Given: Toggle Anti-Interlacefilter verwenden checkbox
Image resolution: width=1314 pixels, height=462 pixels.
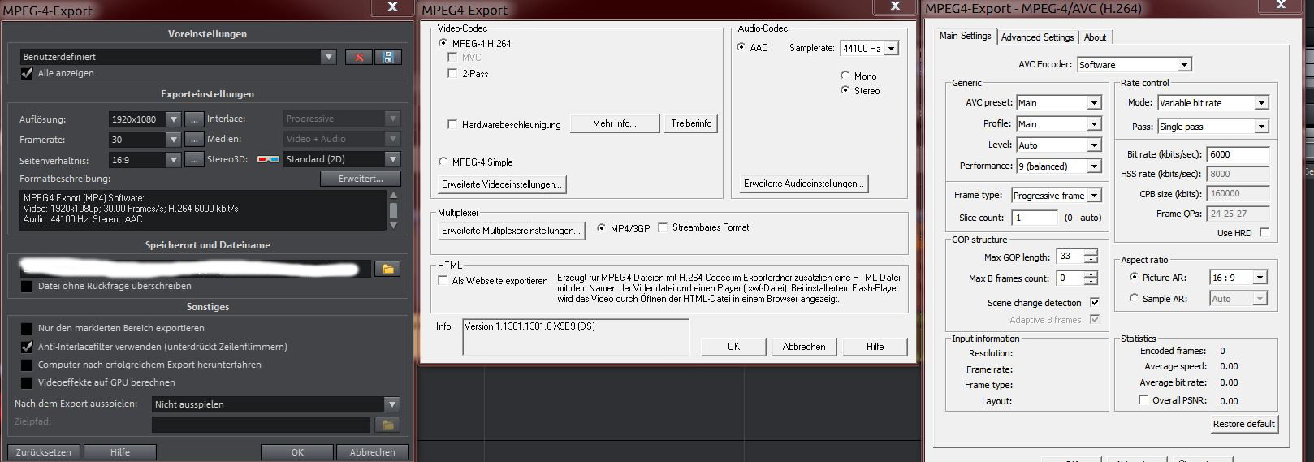Looking at the screenshot, I should point(27,347).
